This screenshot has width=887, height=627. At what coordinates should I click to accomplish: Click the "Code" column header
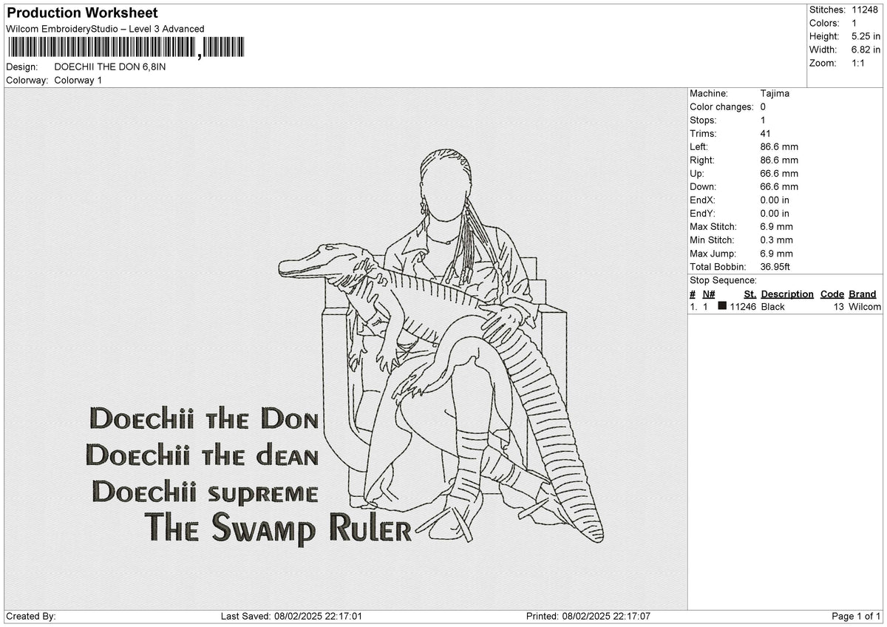click(x=832, y=294)
